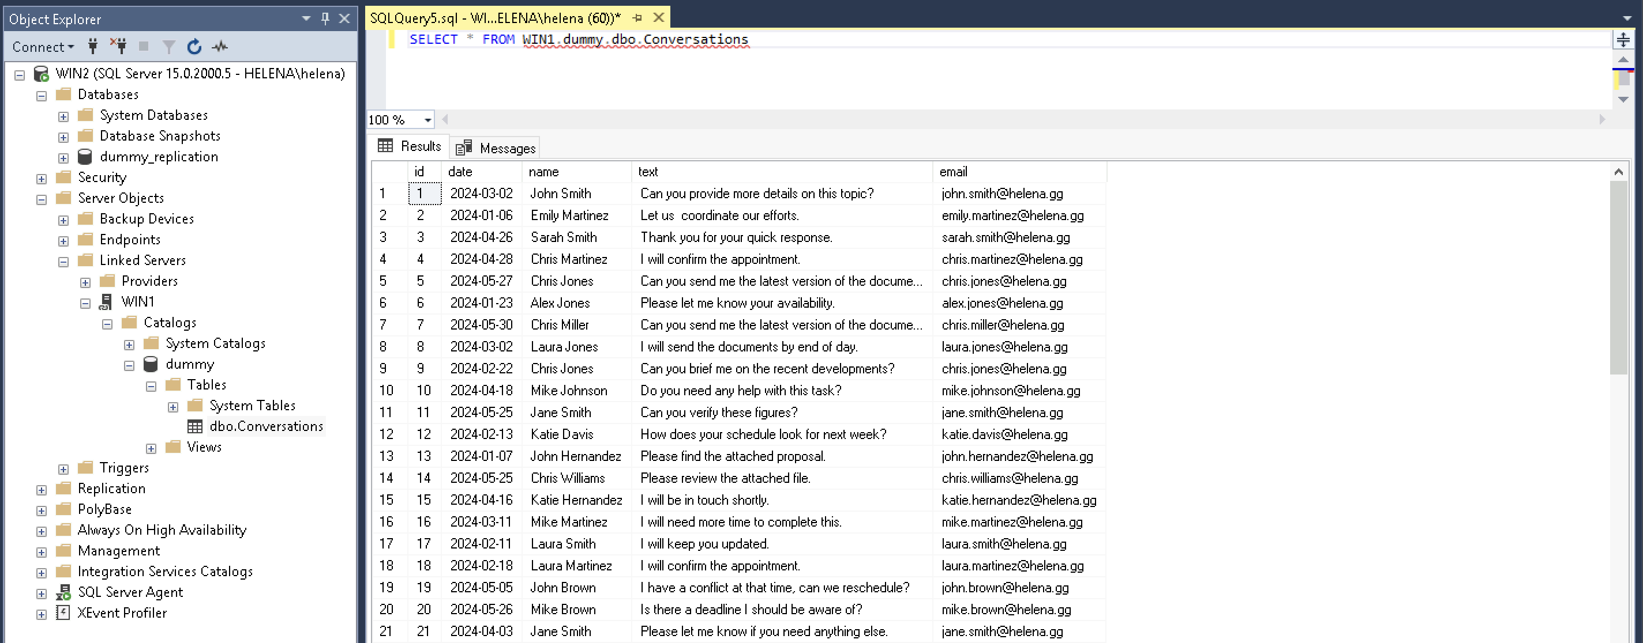Click the Filter funnel icon

tap(168, 47)
